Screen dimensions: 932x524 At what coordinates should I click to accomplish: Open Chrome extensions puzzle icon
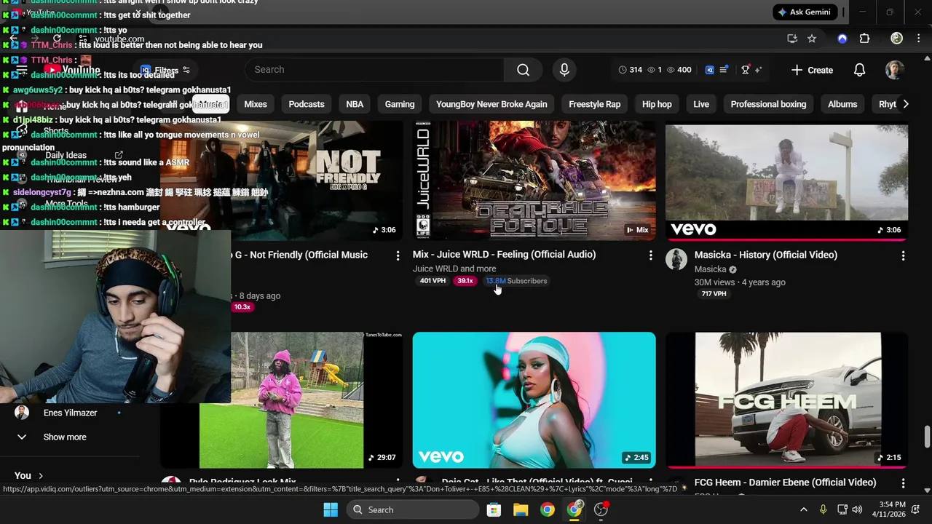864,39
